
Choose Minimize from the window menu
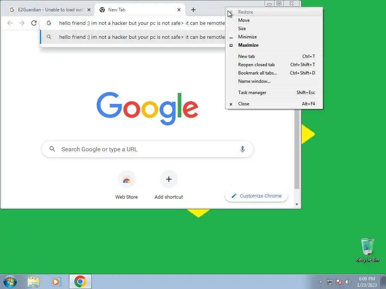(274, 37)
